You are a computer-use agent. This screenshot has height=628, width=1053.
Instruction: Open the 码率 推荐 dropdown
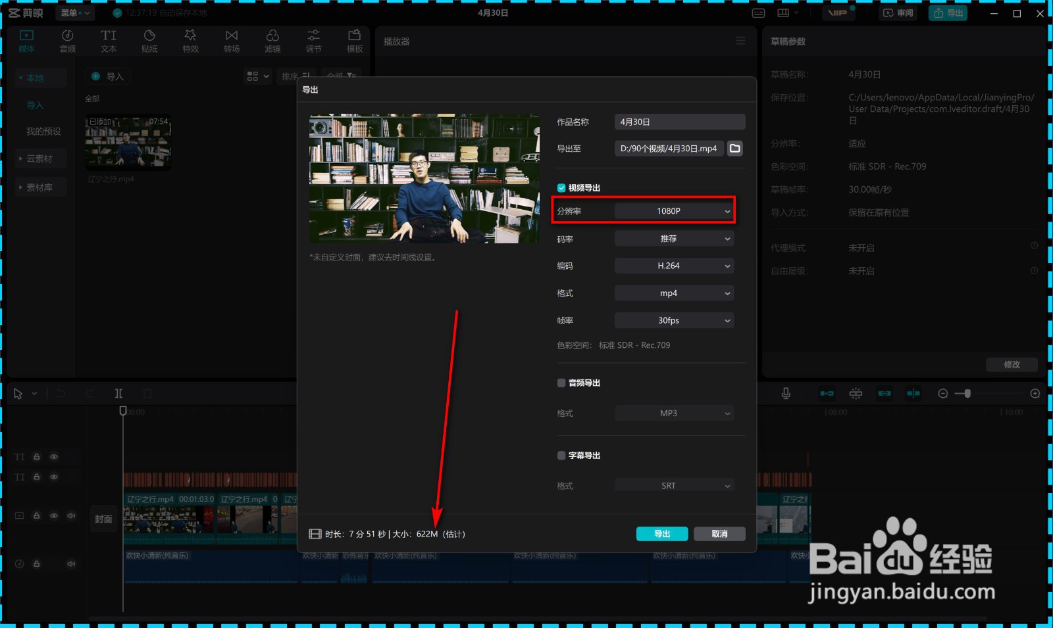click(x=675, y=239)
